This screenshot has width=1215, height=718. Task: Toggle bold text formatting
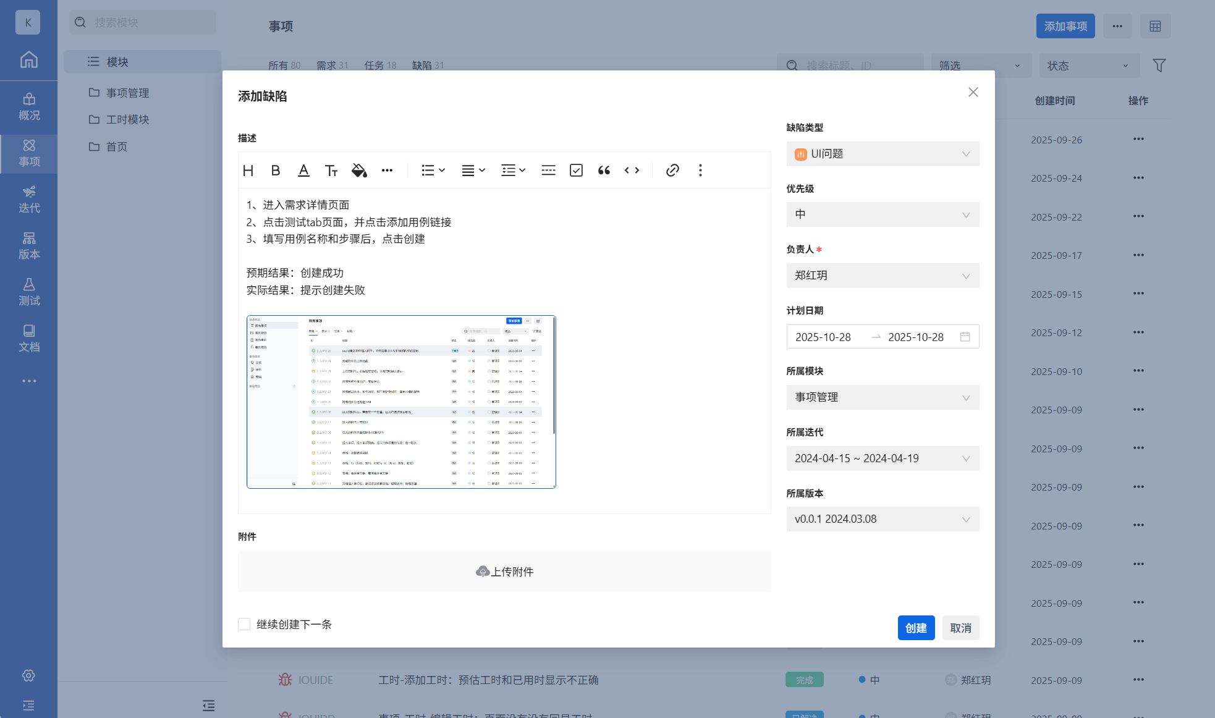coord(276,171)
